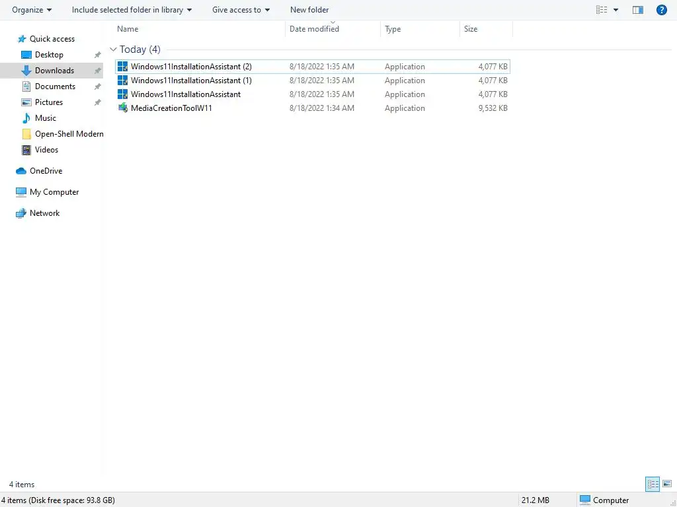Select the MediaCreationToolW11 file icon
This screenshot has height=507, width=677.
point(122,108)
